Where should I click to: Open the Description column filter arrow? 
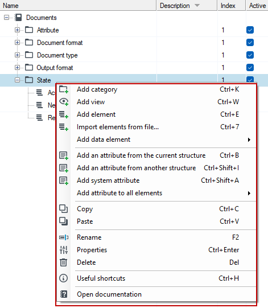coord(197,6)
